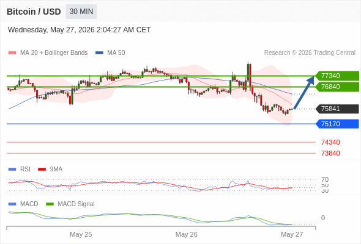Click the 75841 current price label
This screenshot has height=244, width=361.
(x=337, y=109)
